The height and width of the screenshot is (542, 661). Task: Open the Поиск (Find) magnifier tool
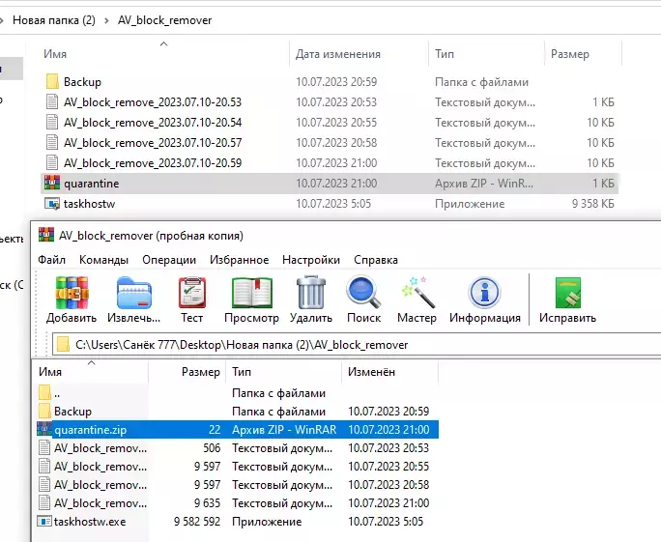363,293
